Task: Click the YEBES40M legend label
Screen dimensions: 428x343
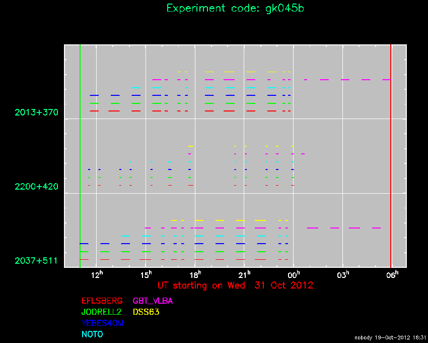Action: click(x=102, y=323)
